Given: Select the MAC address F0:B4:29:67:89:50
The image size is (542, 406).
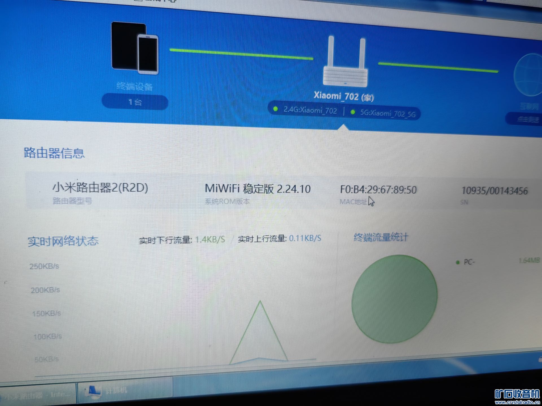Looking at the screenshot, I should (378, 190).
